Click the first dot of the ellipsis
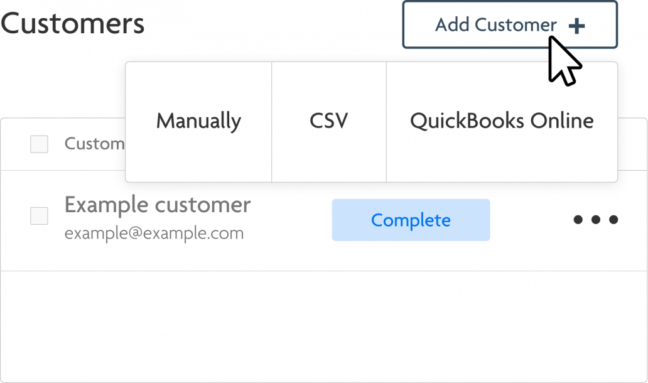The height and width of the screenshot is (383, 648). 578,219
